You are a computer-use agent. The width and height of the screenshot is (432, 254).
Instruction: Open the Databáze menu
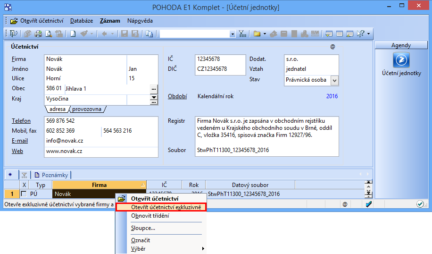(x=82, y=21)
